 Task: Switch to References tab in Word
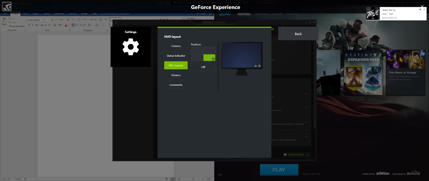59,14
